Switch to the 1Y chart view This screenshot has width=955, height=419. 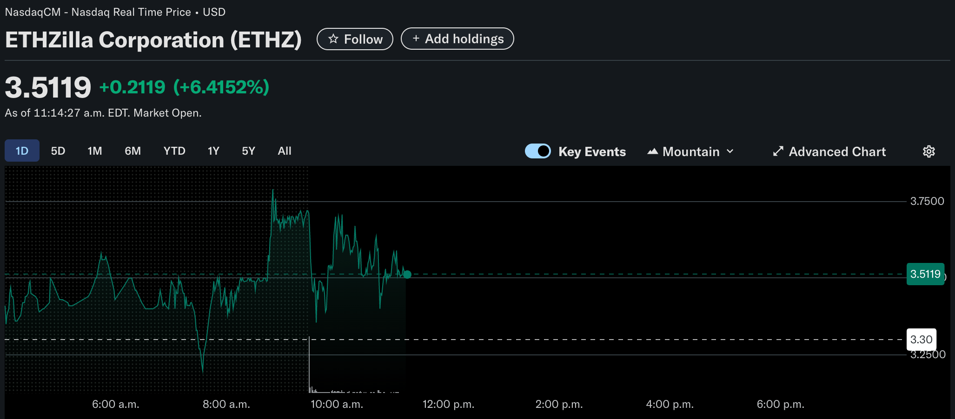tap(213, 151)
